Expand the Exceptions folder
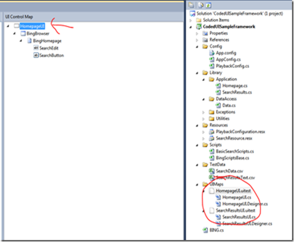The height and width of the screenshot is (242, 294). tap(203, 112)
